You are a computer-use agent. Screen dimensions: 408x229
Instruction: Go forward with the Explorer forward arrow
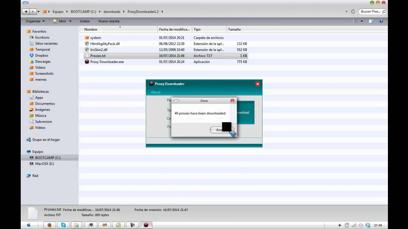[x=33, y=11]
